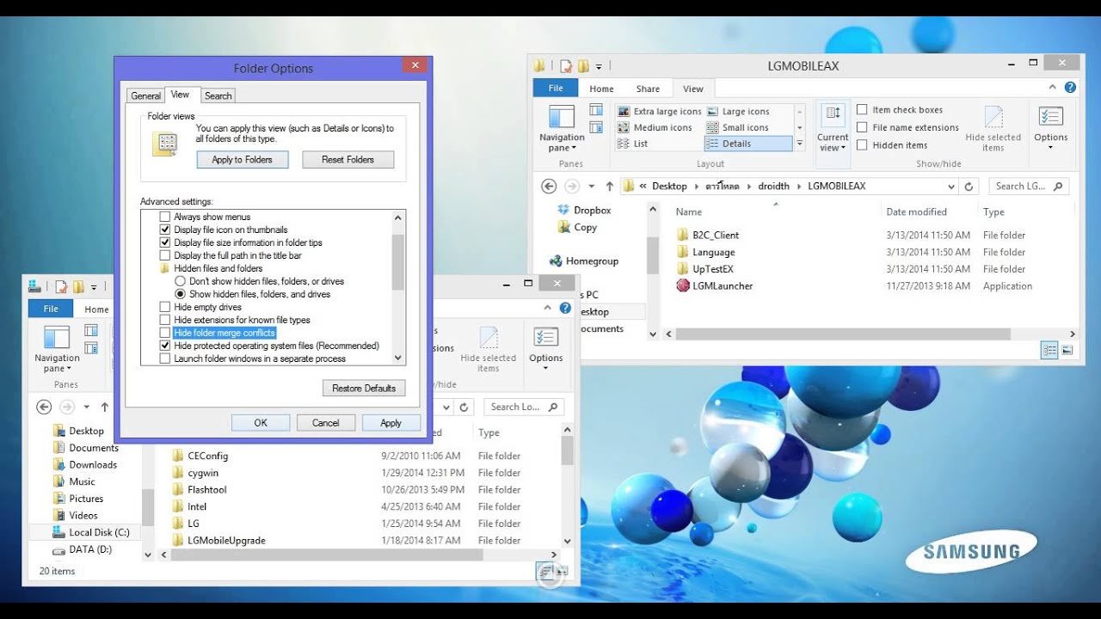Expand Layout gallery more arrow
Viewport: 1101px width, 619px height.
799,144
